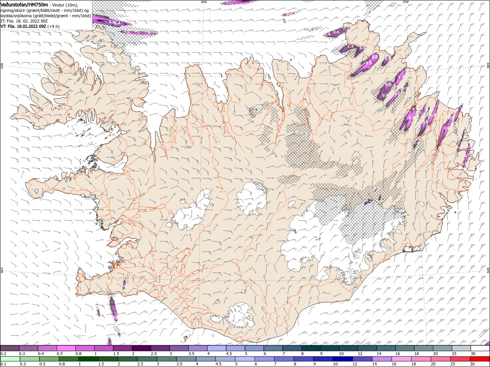Pick the bright pink 0.5 snow swatch
This screenshot has width=490, height=367.
tap(66, 348)
